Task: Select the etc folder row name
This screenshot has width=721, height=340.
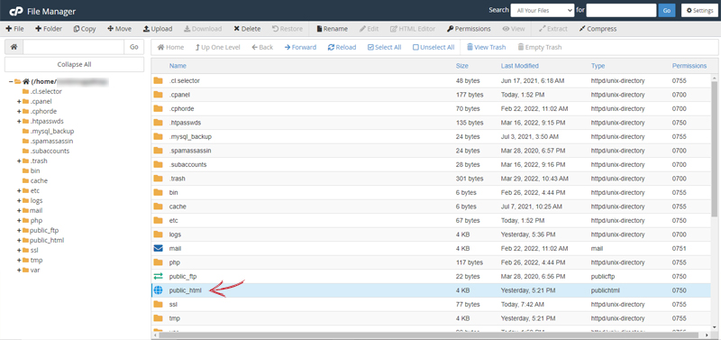Action: pos(173,220)
